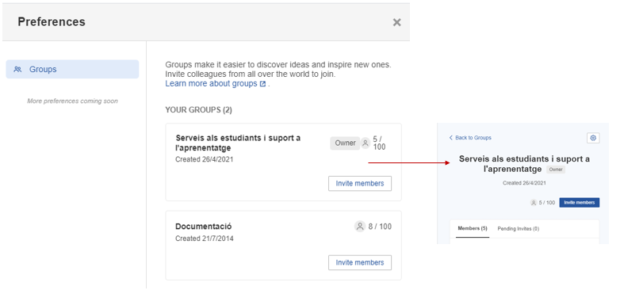Open the Learn more about groups link
The image size is (624, 294).
pyautogui.click(x=212, y=83)
